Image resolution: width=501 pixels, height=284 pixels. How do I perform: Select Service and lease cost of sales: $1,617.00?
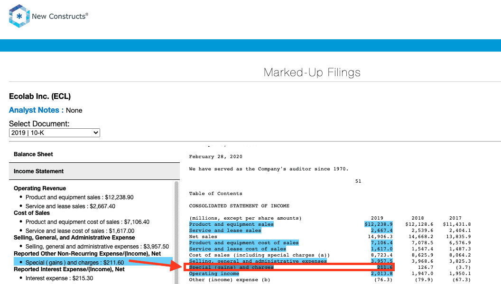[x=80, y=231]
